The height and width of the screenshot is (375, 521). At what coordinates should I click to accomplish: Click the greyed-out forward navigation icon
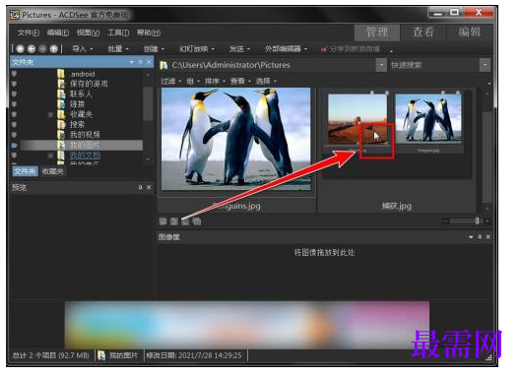point(42,49)
